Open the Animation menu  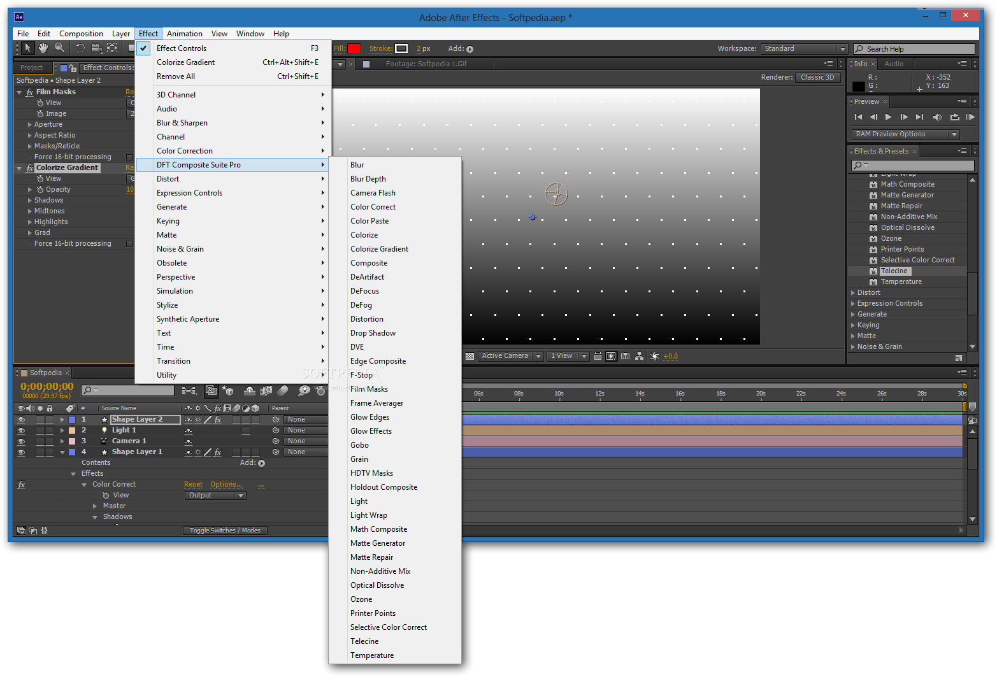tap(185, 34)
